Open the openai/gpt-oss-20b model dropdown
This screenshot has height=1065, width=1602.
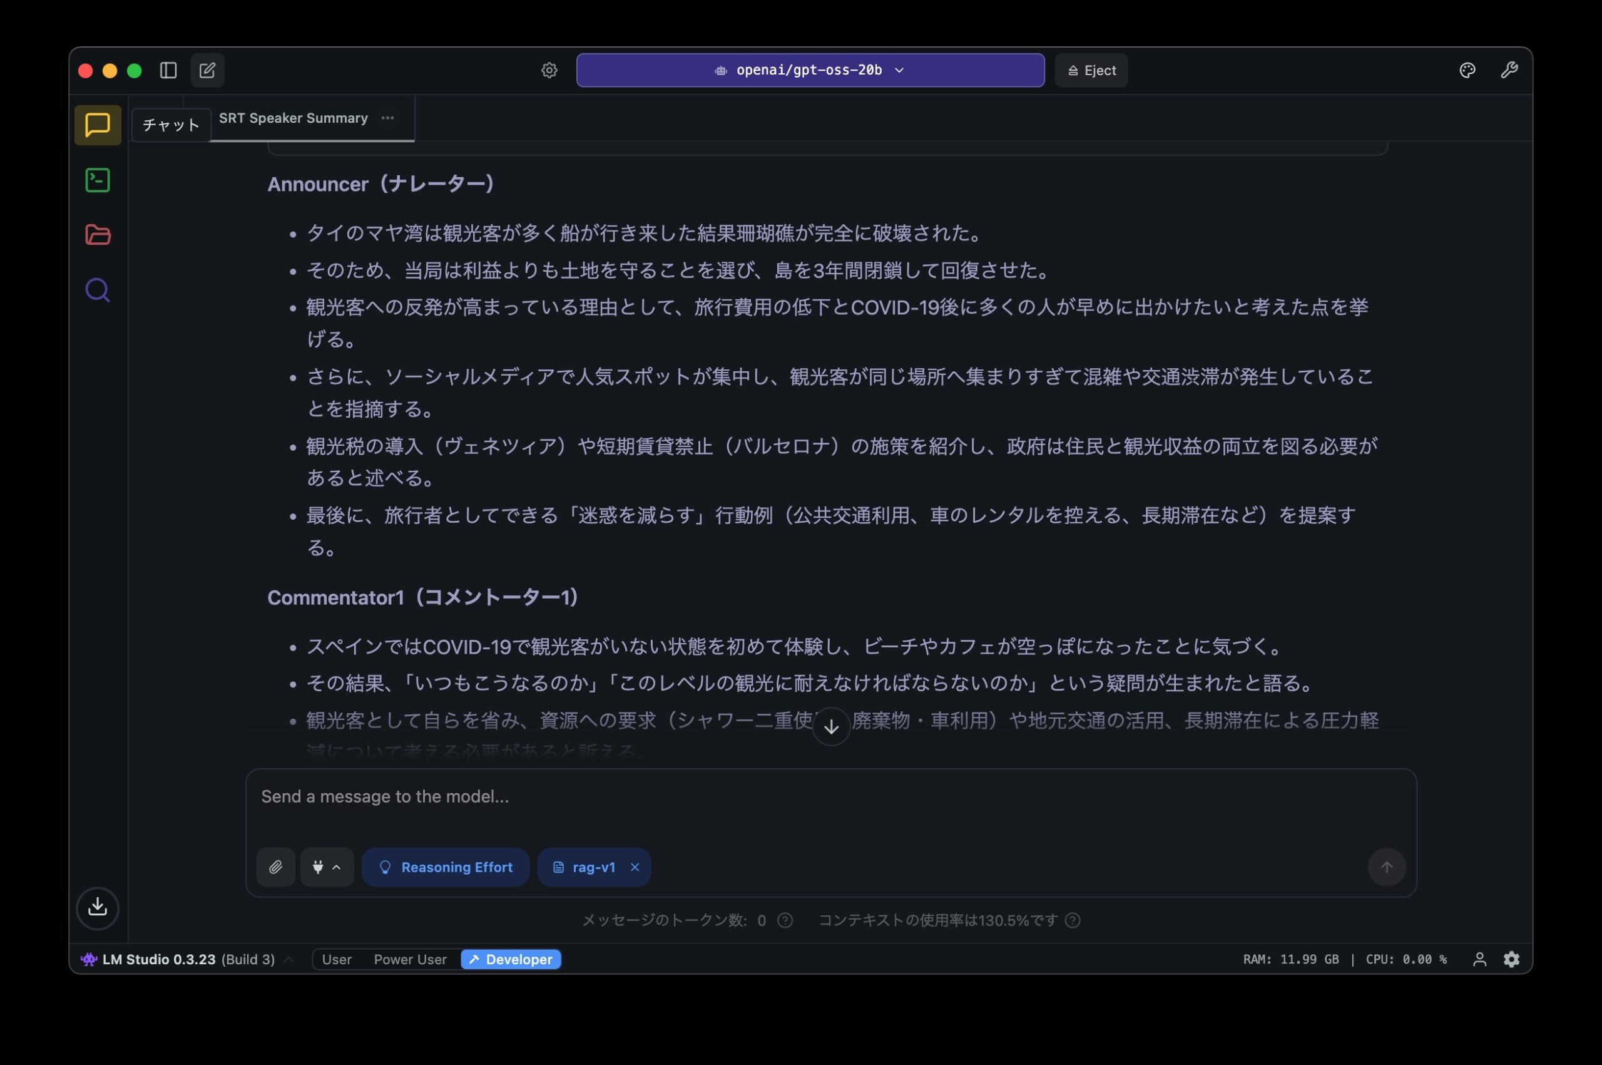(x=810, y=71)
